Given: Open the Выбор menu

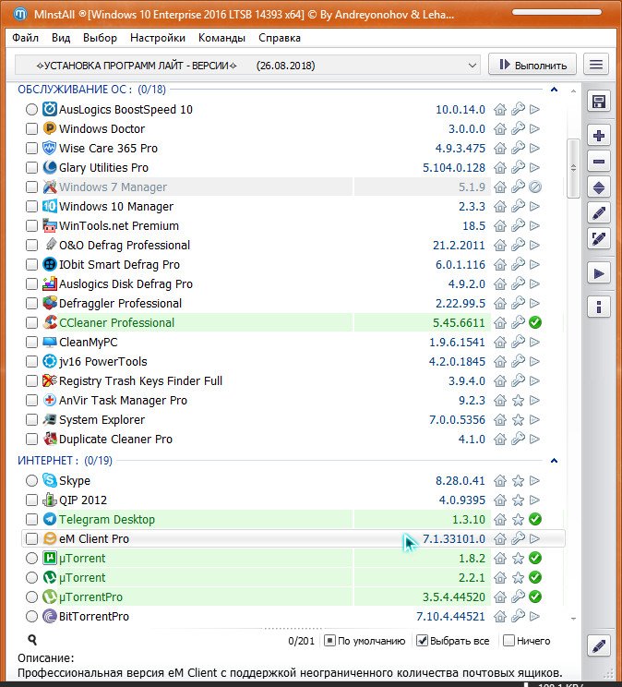Looking at the screenshot, I should pyautogui.click(x=100, y=38).
